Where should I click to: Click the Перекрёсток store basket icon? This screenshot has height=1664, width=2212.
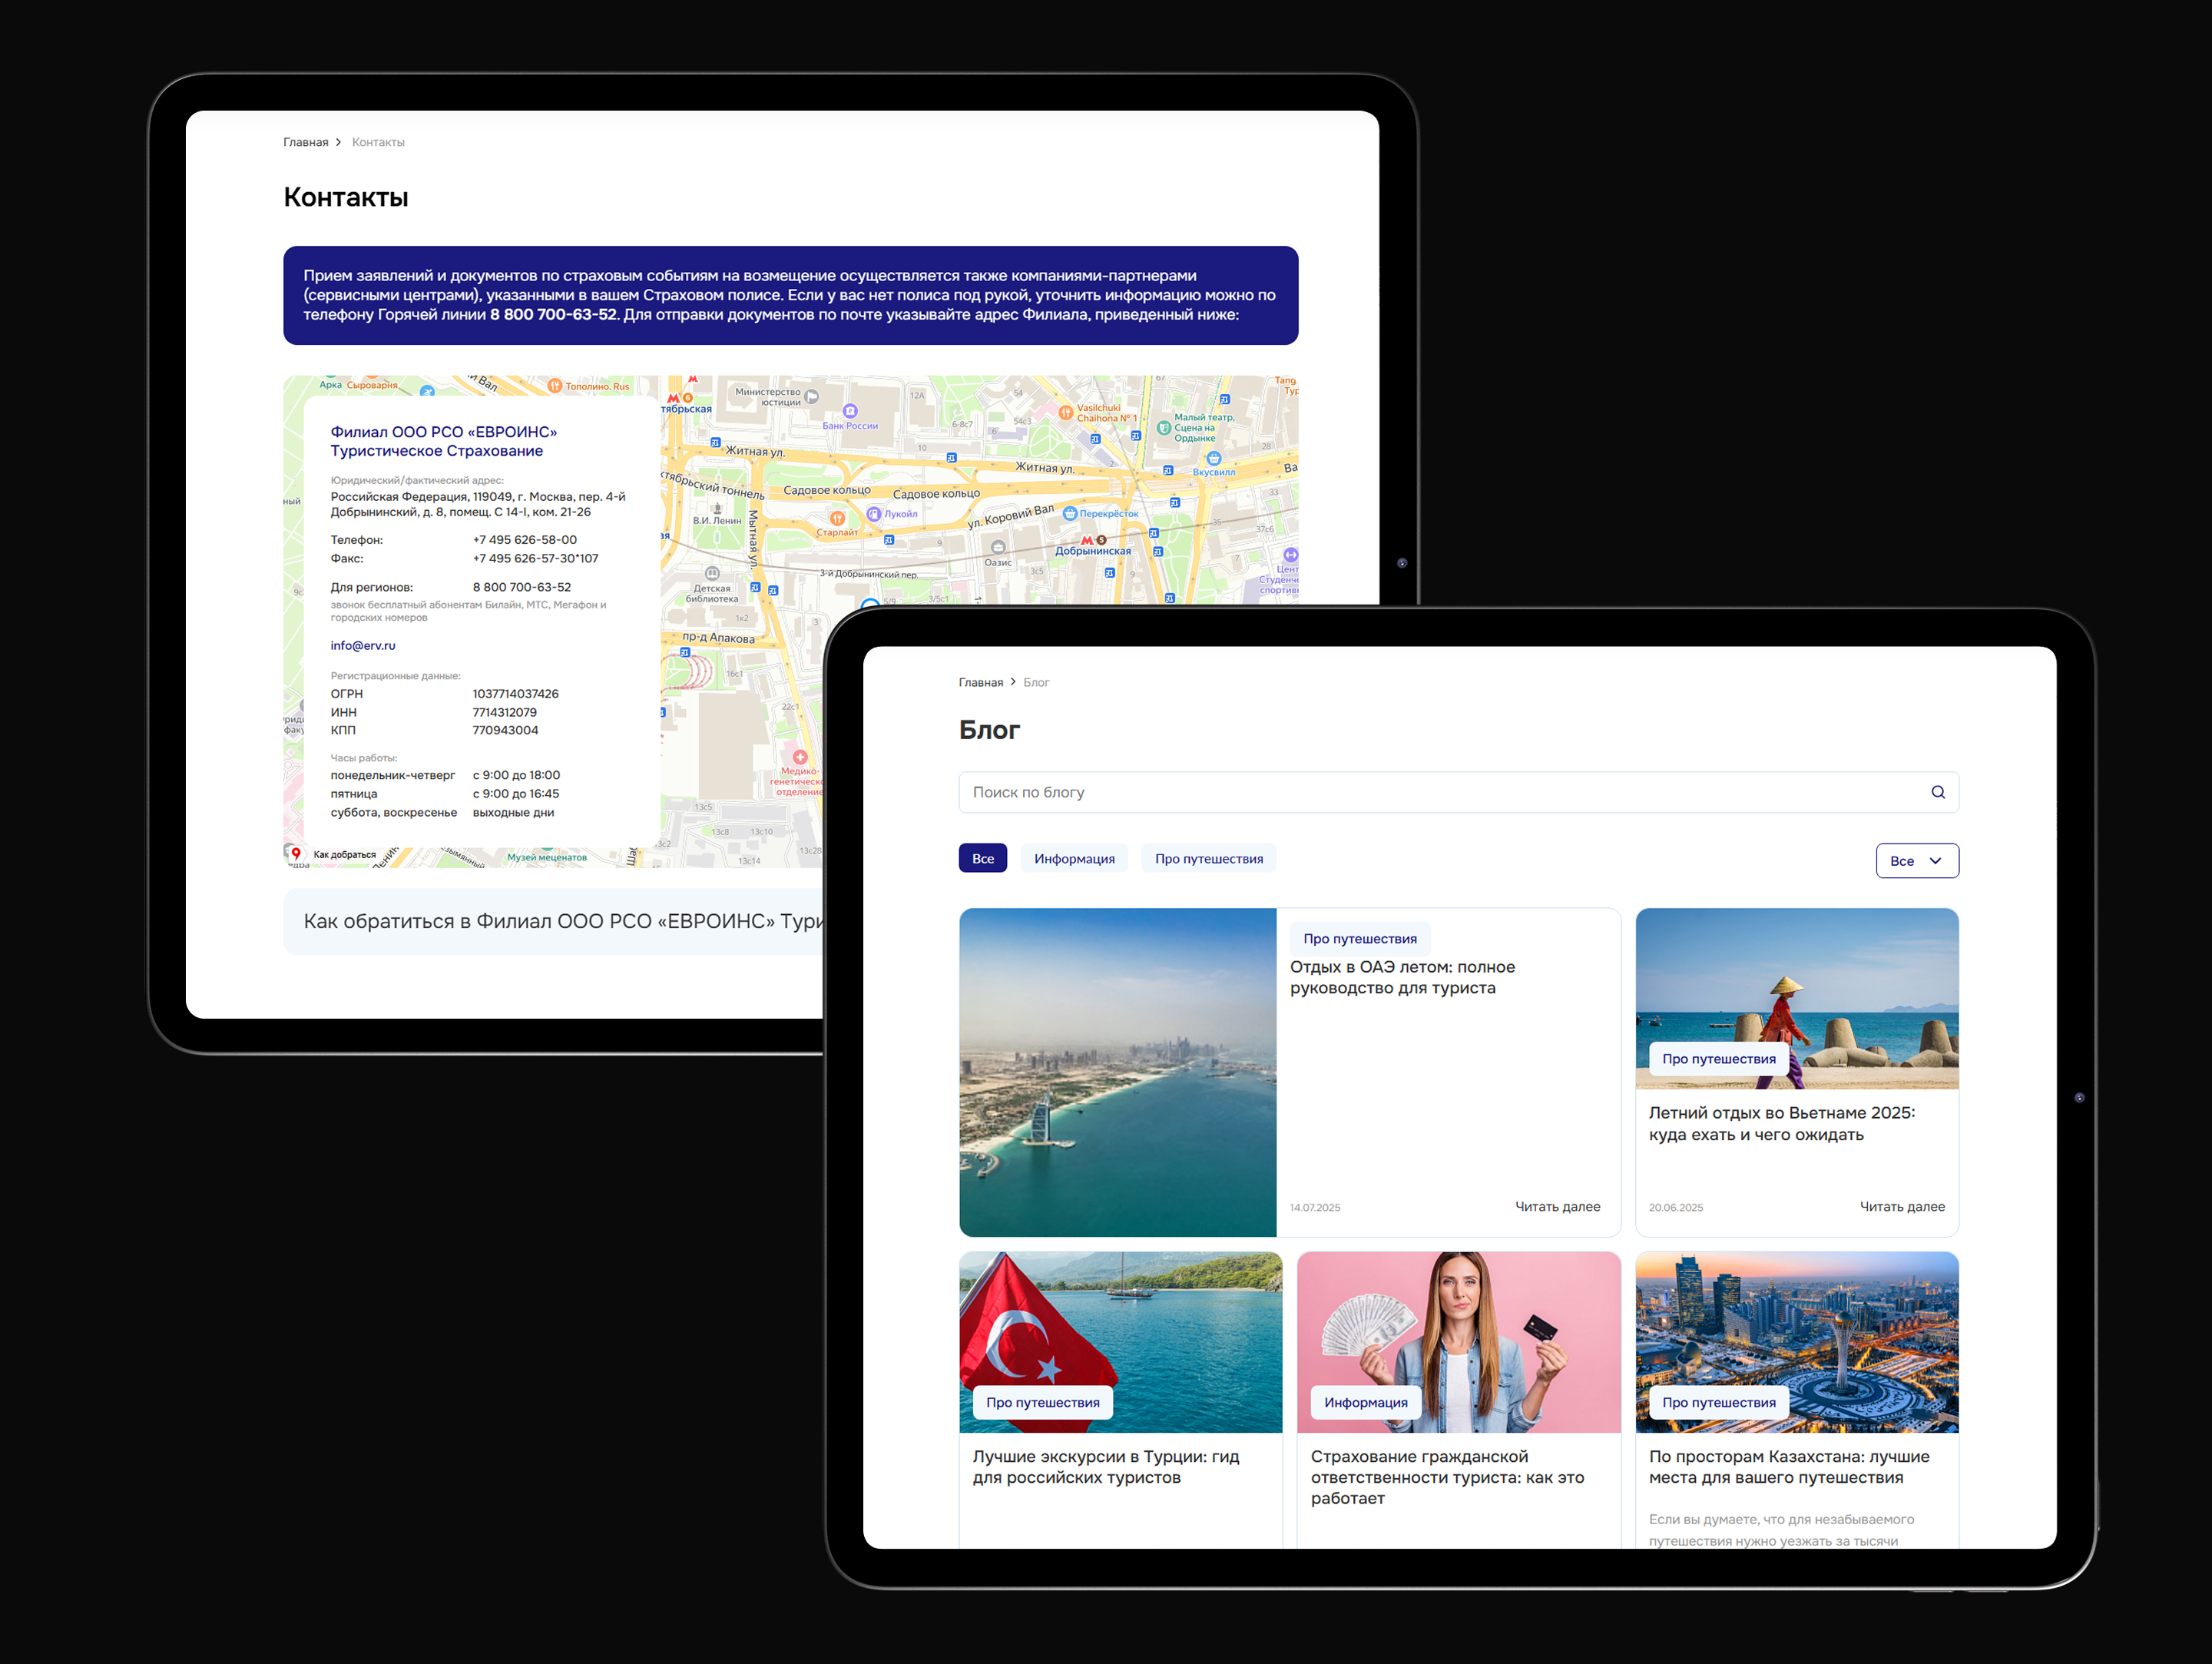[1070, 513]
